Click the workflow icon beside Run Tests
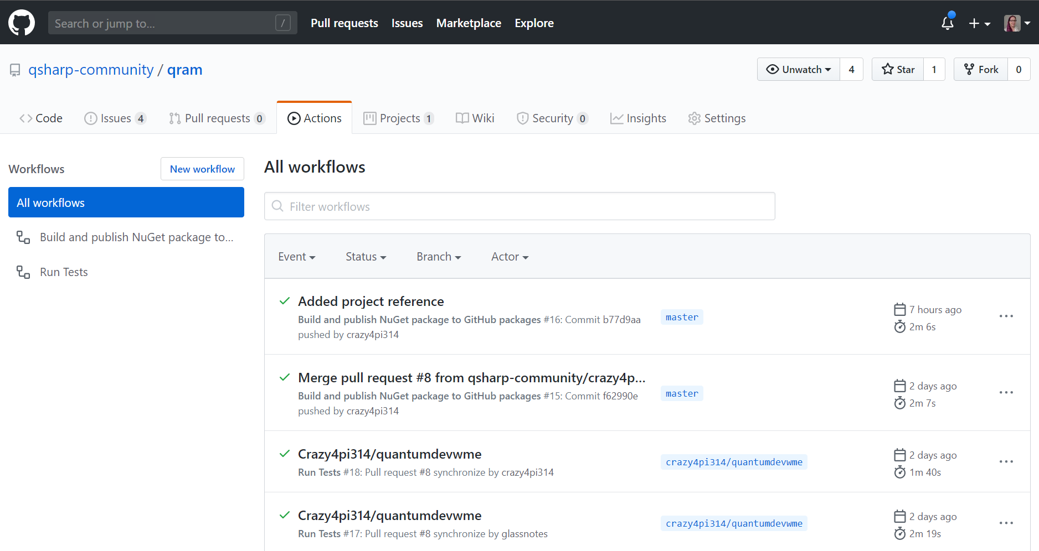Image resolution: width=1039 pixels, height=551 pixels. (23, 272)
